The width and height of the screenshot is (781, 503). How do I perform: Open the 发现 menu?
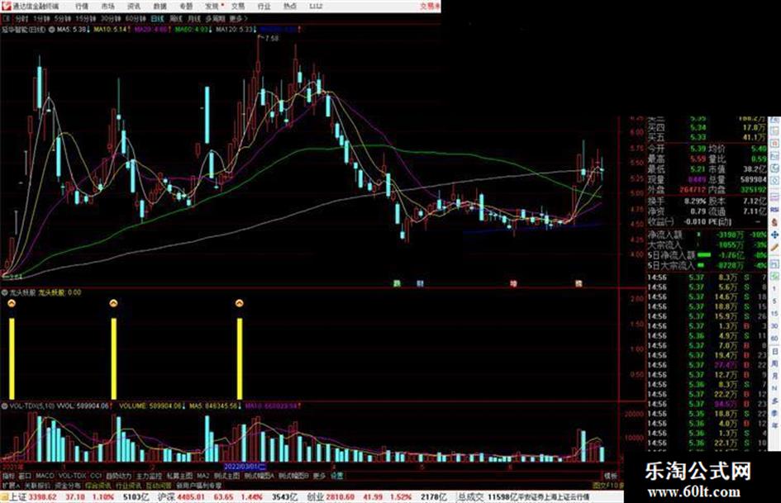(x=212, y=6)
